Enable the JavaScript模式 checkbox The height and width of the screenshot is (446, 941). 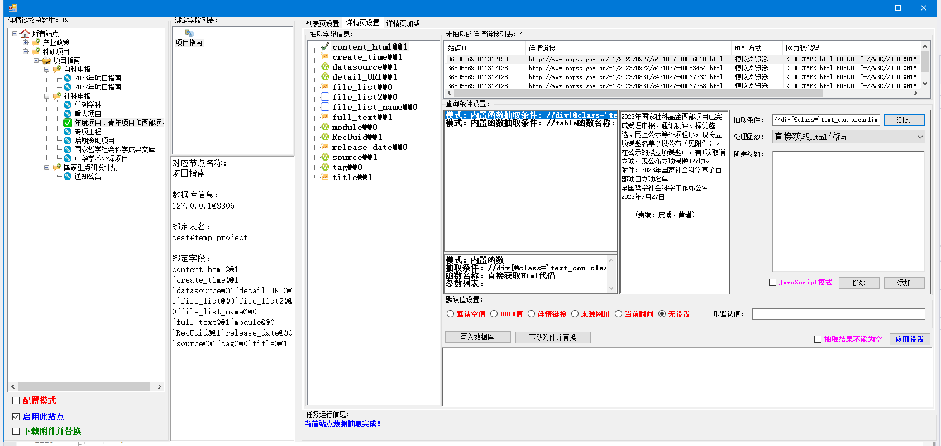[773, 283]
